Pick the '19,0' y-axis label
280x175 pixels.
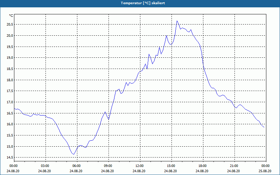(x=10, y=58)
